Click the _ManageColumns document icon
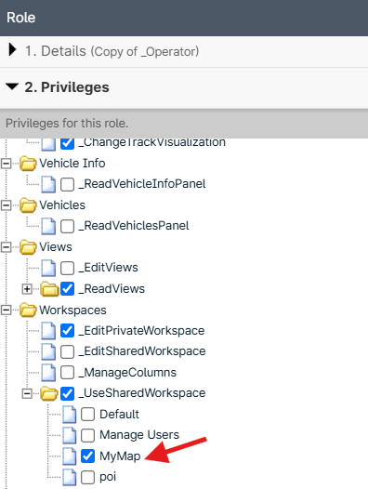 (48, 373)
